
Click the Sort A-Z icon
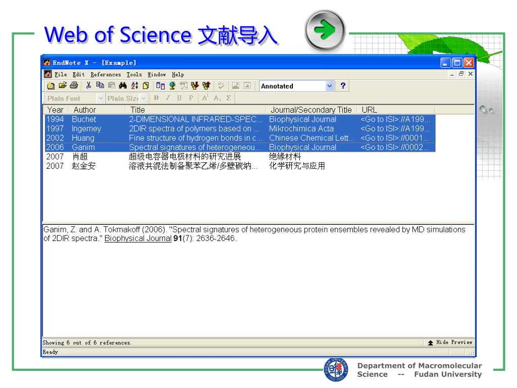tap(134, 86)
